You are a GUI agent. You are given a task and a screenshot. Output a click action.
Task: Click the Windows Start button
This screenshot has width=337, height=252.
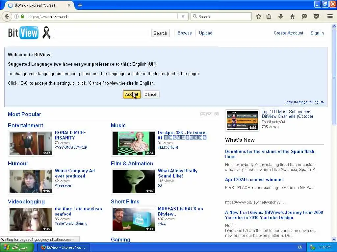(17, 247)
